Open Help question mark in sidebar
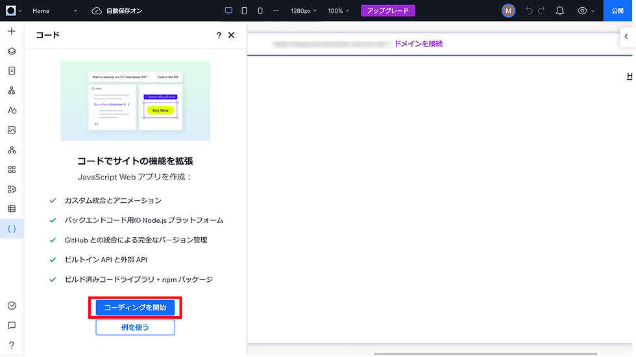The image size is (636, 357). [x=12, y=345]
